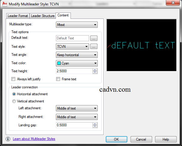Click into the Text height field

click(74, 71)
